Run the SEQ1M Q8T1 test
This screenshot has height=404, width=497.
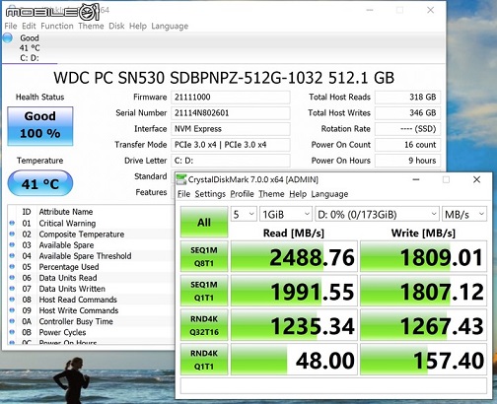click(204, 256)
